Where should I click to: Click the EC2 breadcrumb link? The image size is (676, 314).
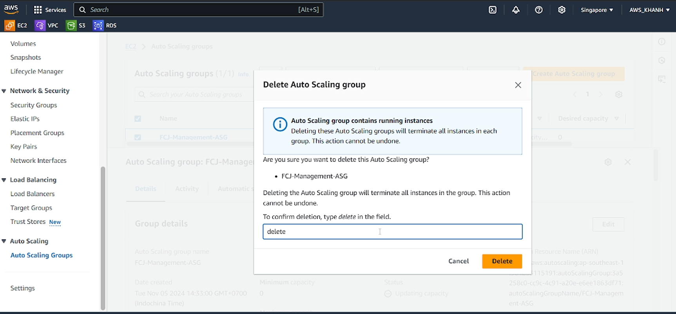click(x=130, y=46)
